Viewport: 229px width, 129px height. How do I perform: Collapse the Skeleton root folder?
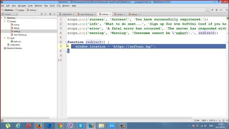click(2, 18)
